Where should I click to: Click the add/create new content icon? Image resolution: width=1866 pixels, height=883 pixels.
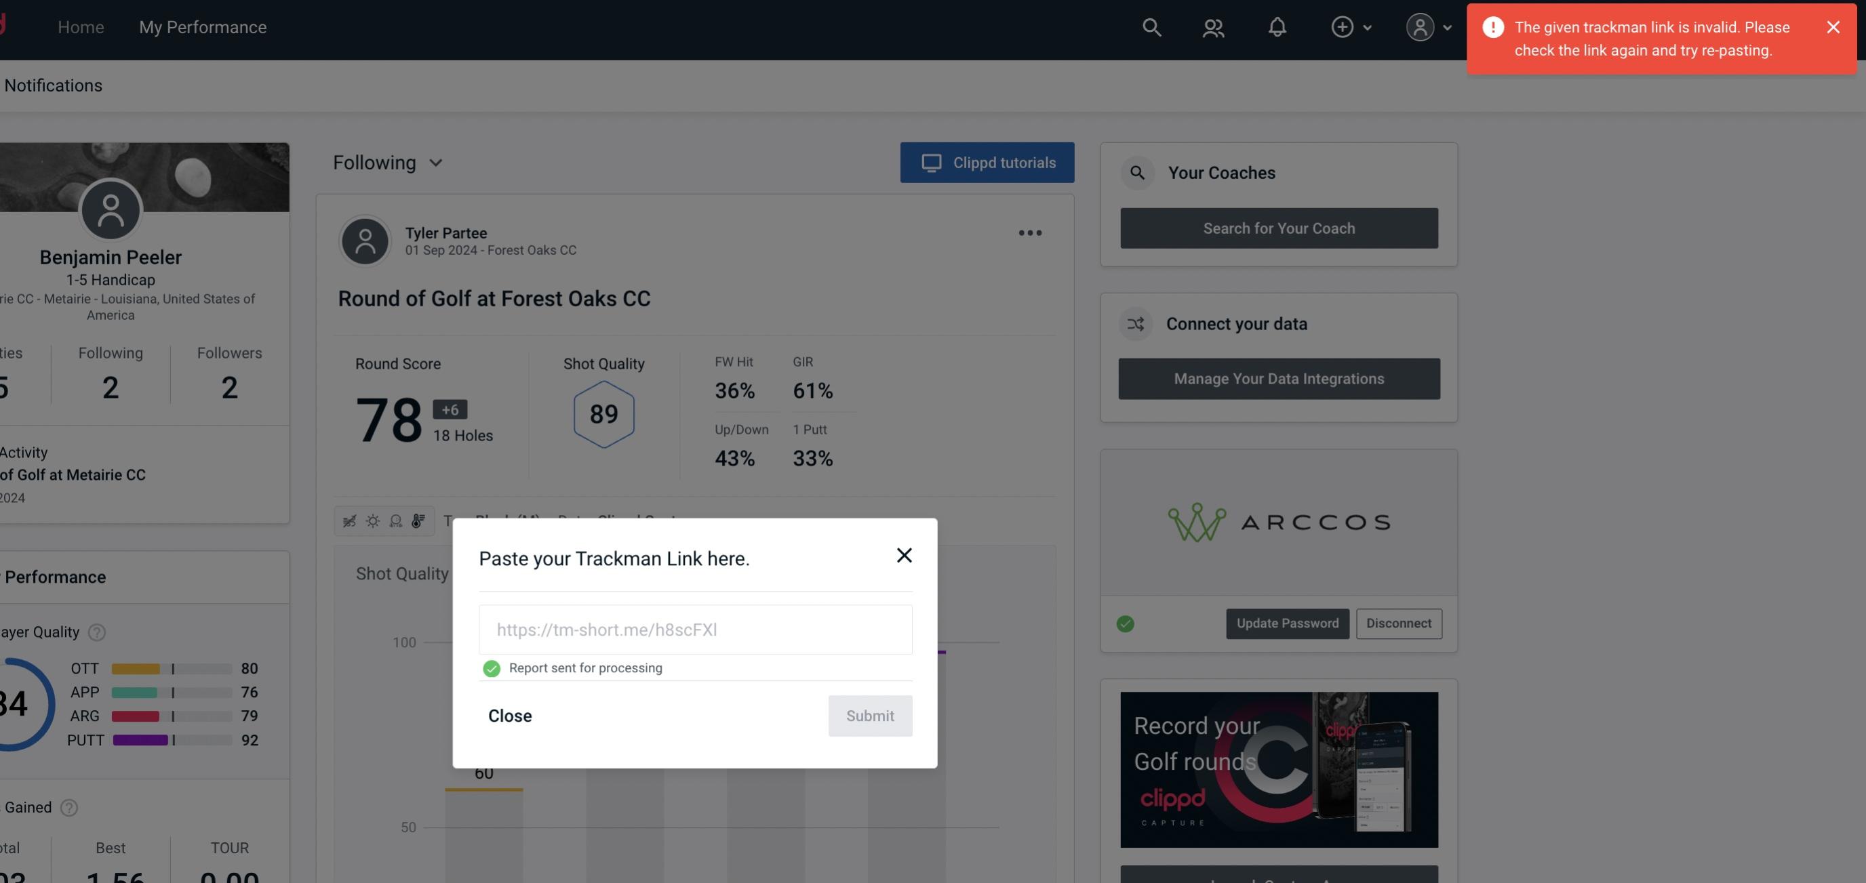point(1343,25)
